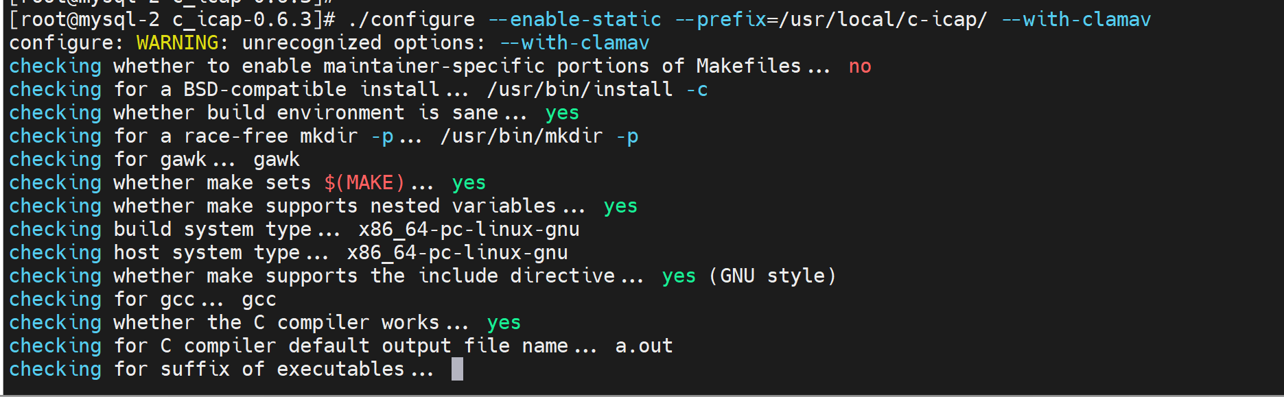Viewport: 1284px width, 397px height.
Task: Click the --enable-static option in the command
Action: [x=574, y=19]
